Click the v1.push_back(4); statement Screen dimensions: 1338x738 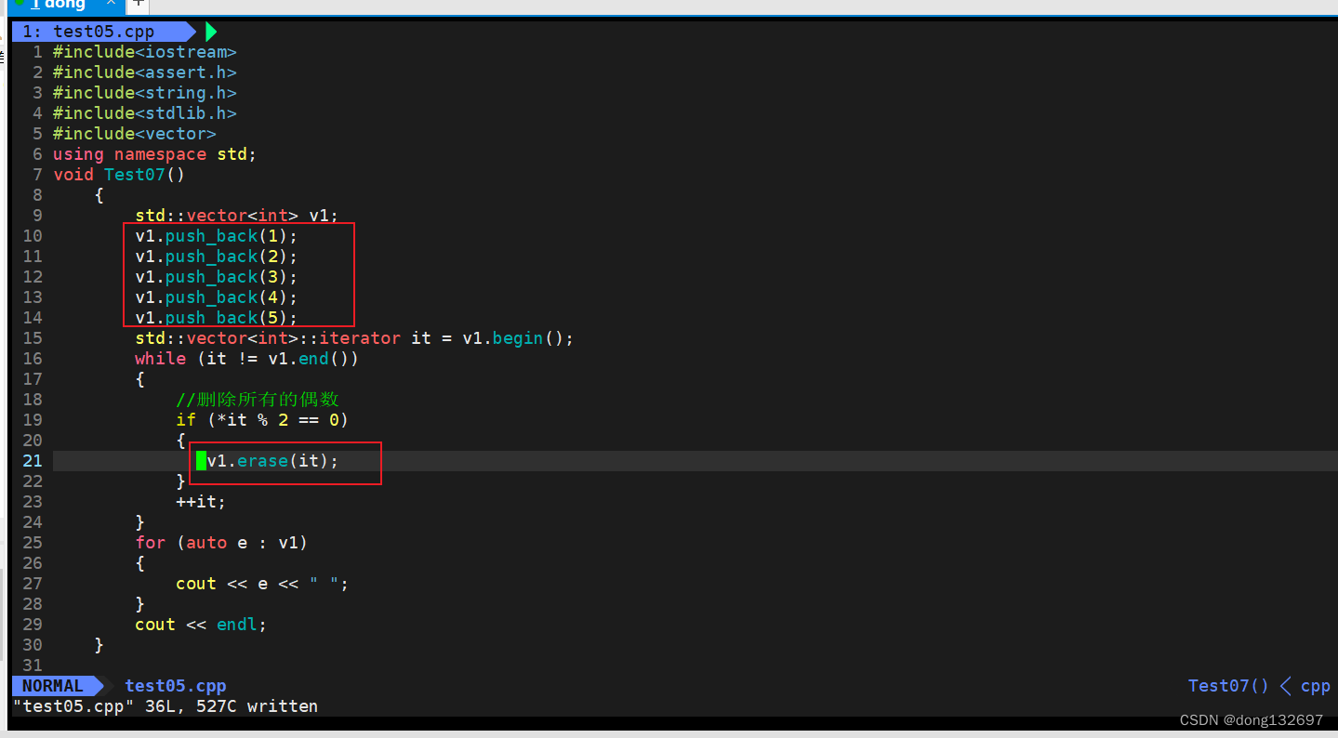[x=217, y=297]
